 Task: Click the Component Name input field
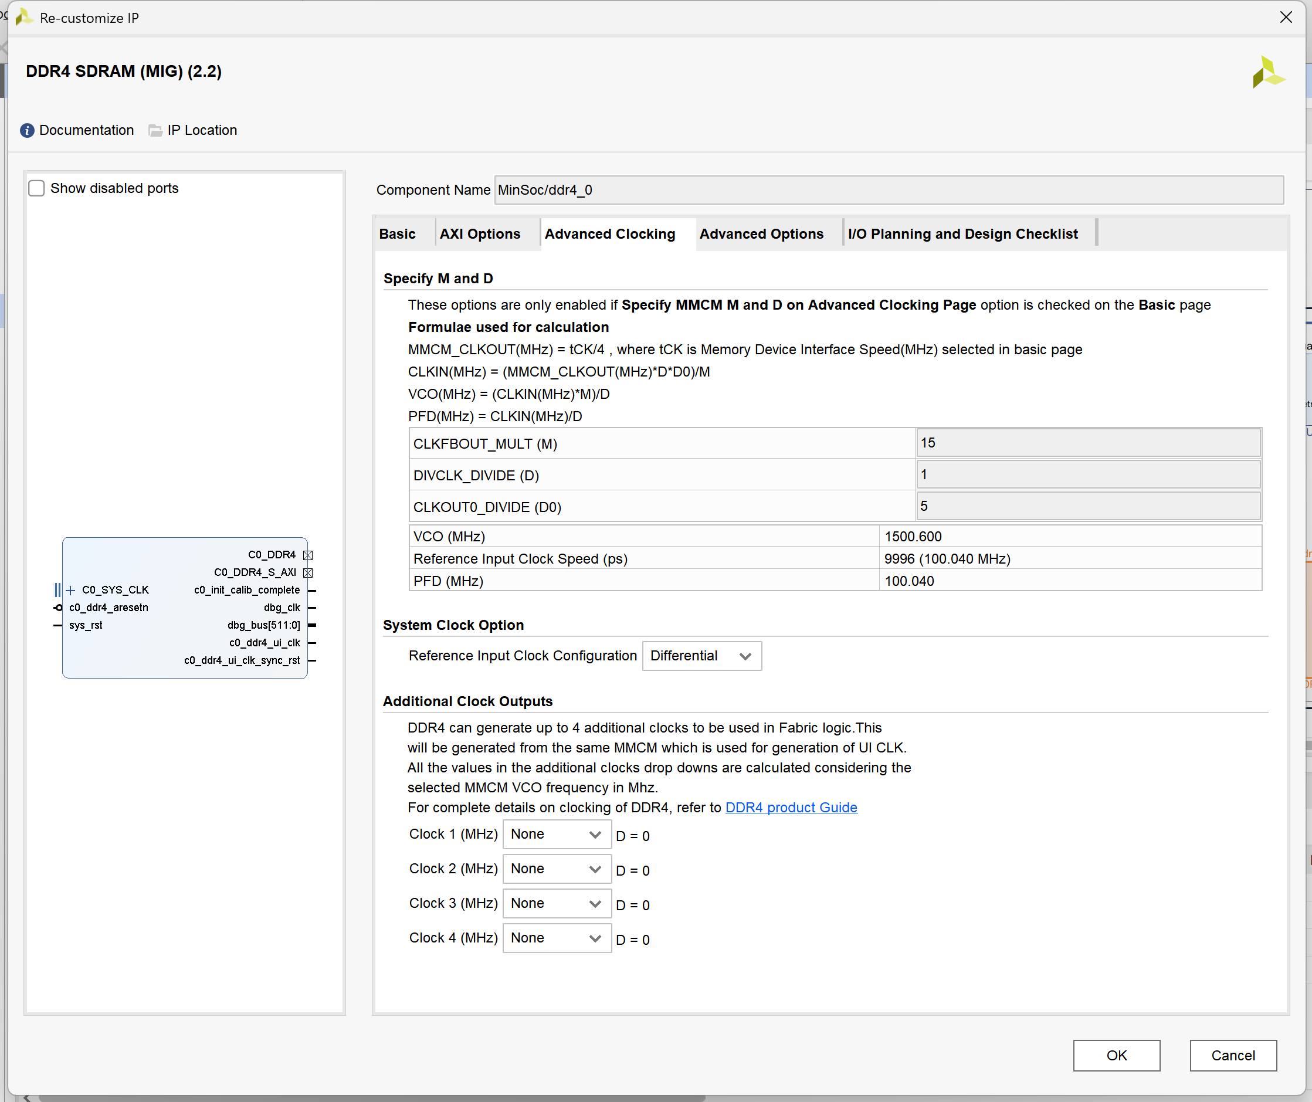[889, 190]
